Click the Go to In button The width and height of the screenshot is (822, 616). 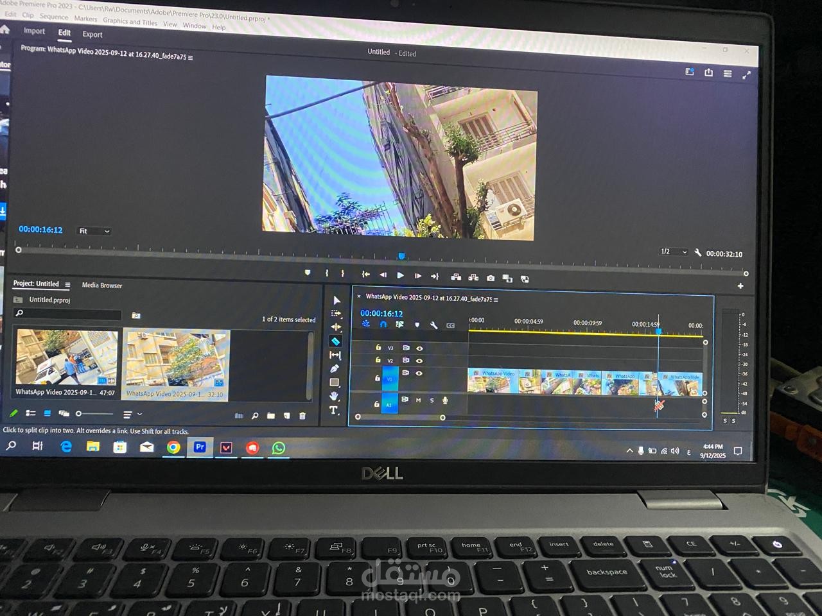(365, 275)
